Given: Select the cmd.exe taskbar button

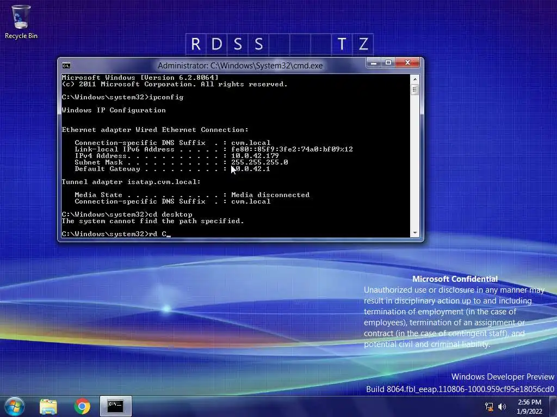Looking at the screenshot, I should [x=115, y=406].
